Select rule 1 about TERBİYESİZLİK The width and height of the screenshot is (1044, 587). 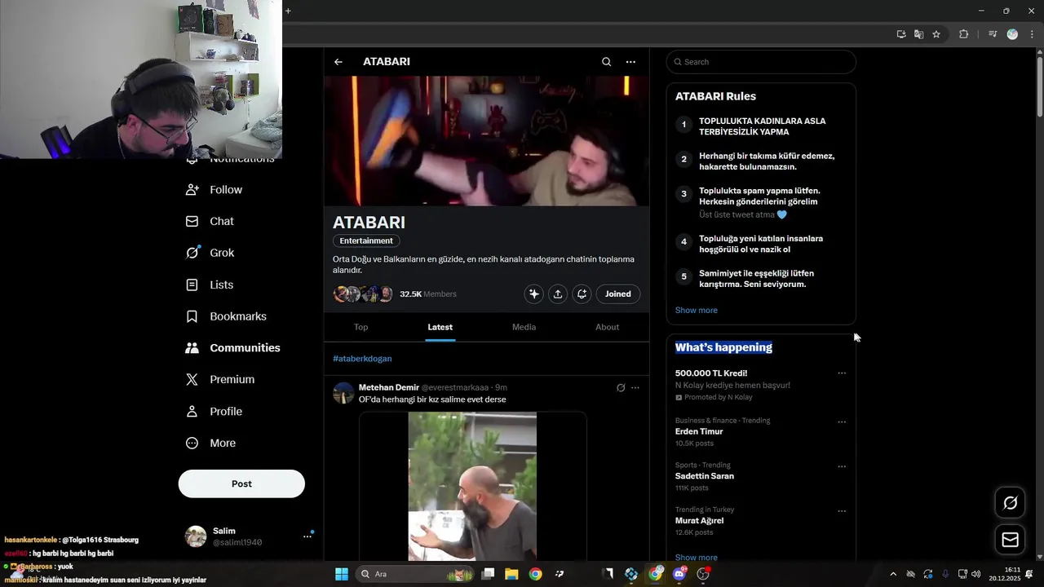click(762, 126)
